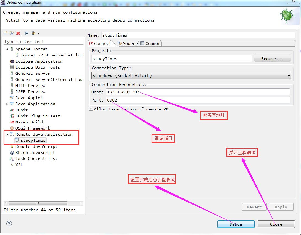Viewport: 301px width, 235px height.
Task: Click the JUnit icon
Action: click(12, 110)
